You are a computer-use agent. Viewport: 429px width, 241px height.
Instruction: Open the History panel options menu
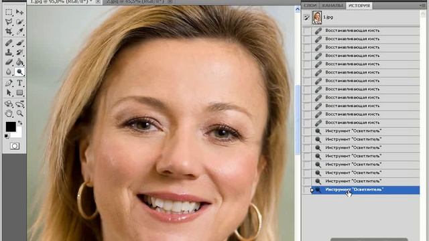pos(422,5)
